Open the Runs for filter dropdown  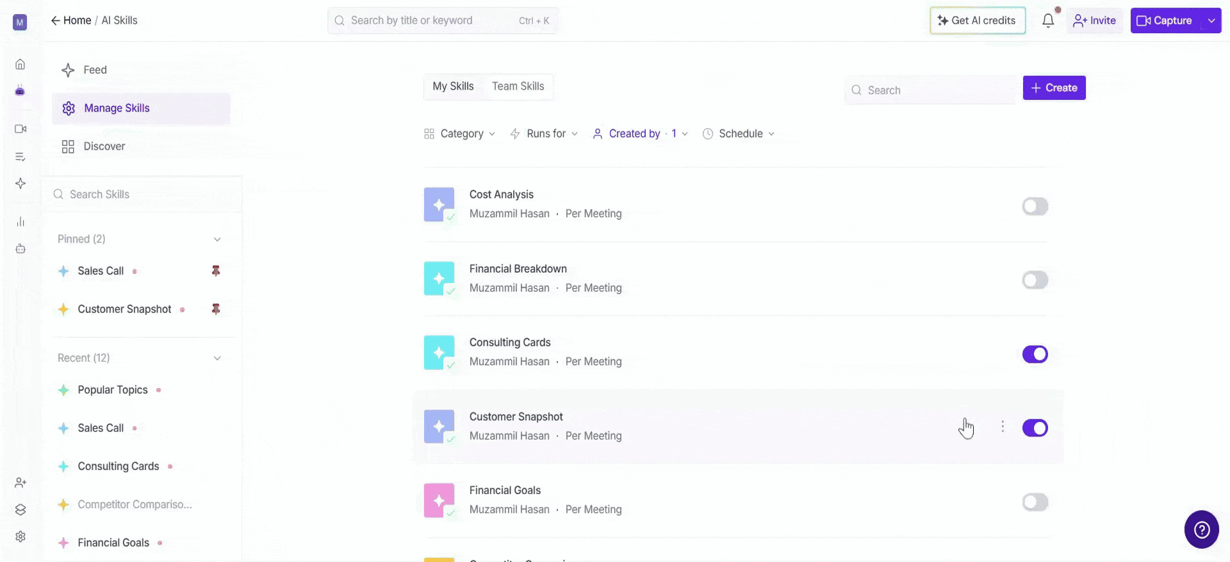pyautogui.click(x=545, y=134)
